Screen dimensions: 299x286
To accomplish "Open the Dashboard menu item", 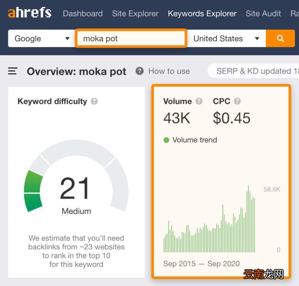I will click(x=83, y=14).
